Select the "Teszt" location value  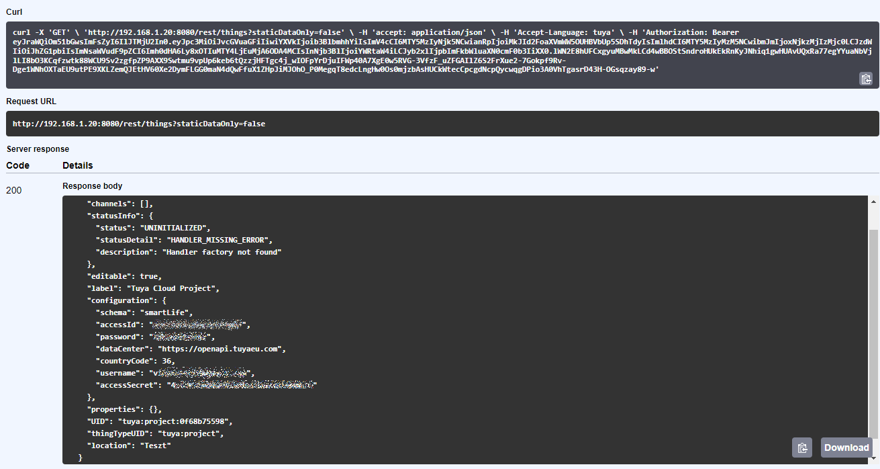point(156,445)
